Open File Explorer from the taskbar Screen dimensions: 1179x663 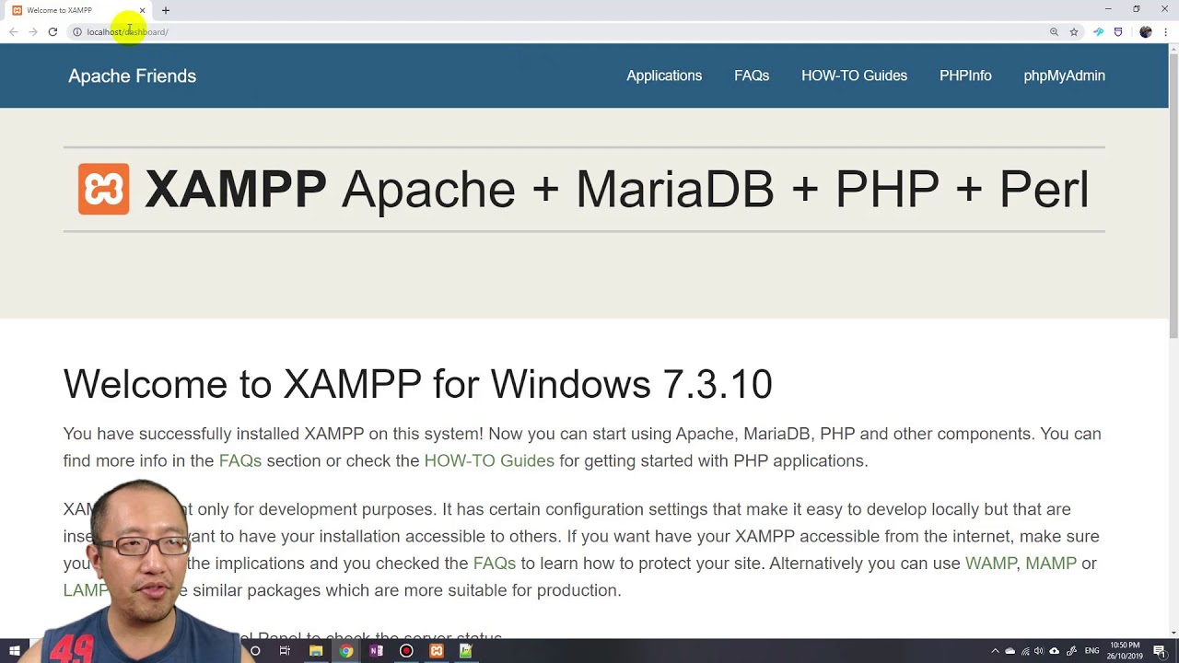tap(316, 651)
